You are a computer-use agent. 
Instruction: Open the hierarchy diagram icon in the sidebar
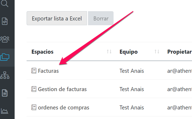pyautogui.click(x=5, y=75)
